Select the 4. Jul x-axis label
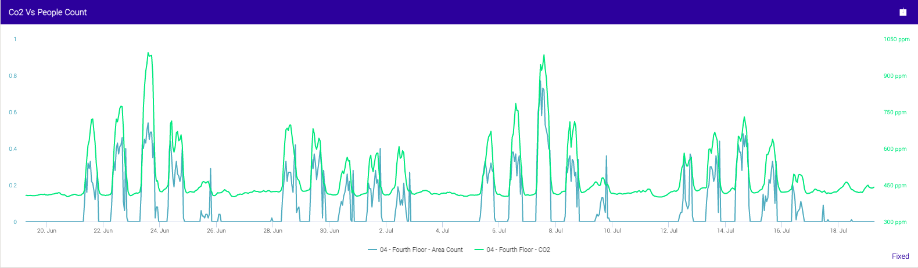This screenshot has width=918, height=268. [x=442, y=231]
